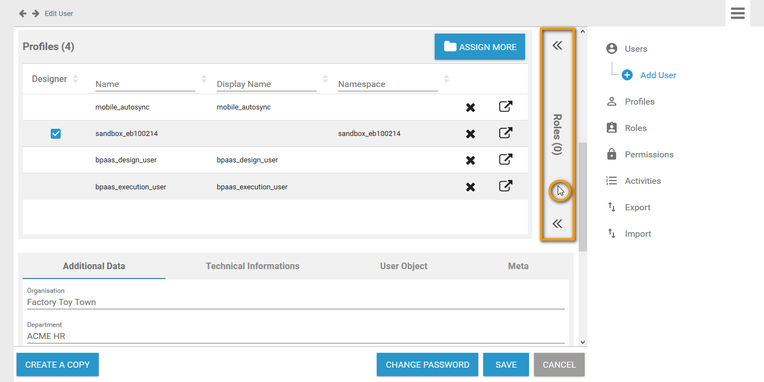The height and width of the screenshot is (382, 764).
Task: Sort profiles by Designer column
Action: pyautogui.click(x=76, y=79)
